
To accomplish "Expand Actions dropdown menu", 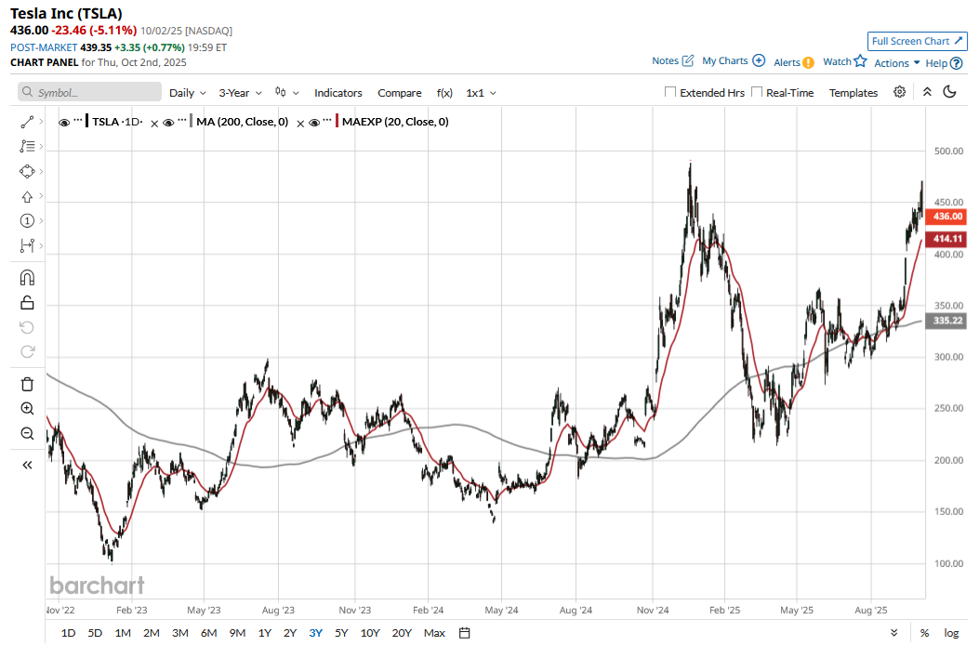I will (896, 63).
